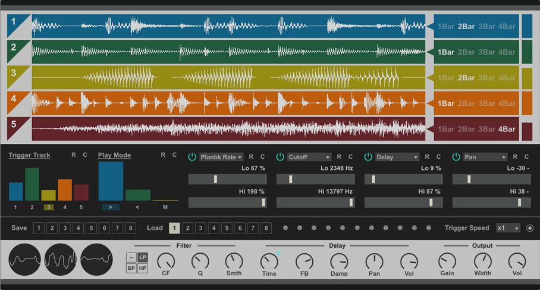Click the Filter CF knob
This screenshot has width=540, height=290.
pos(166,260)
